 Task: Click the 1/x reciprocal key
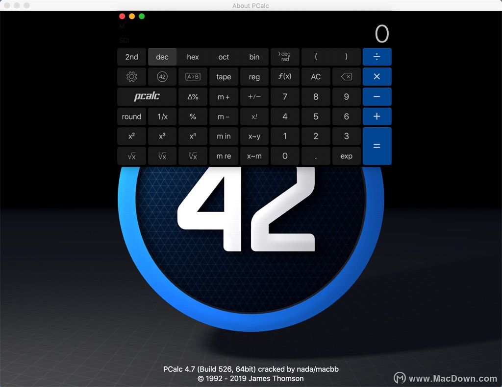pyautogui.click(x=162, y=116)
